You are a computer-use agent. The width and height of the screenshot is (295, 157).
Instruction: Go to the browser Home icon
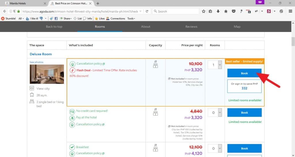(x=226, y=11)
